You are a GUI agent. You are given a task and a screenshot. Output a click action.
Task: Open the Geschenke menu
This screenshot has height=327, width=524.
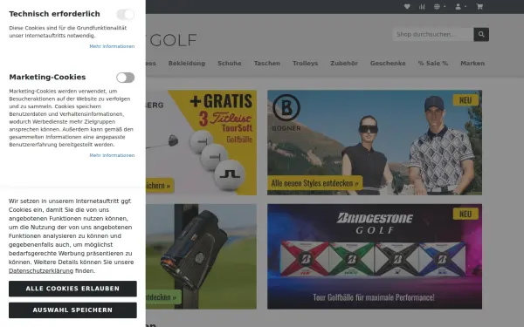click(388, 63)
